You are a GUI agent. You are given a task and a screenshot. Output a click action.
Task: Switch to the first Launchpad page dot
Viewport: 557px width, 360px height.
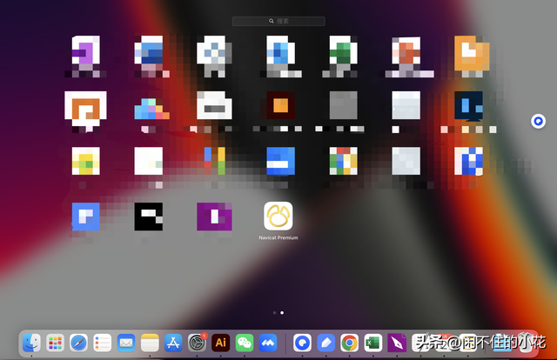pos(275,313)
